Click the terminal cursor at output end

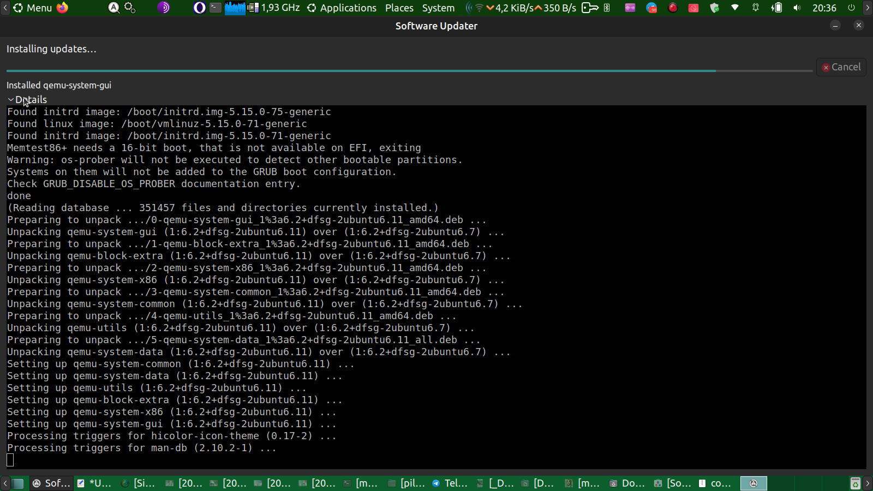point(10,460)
